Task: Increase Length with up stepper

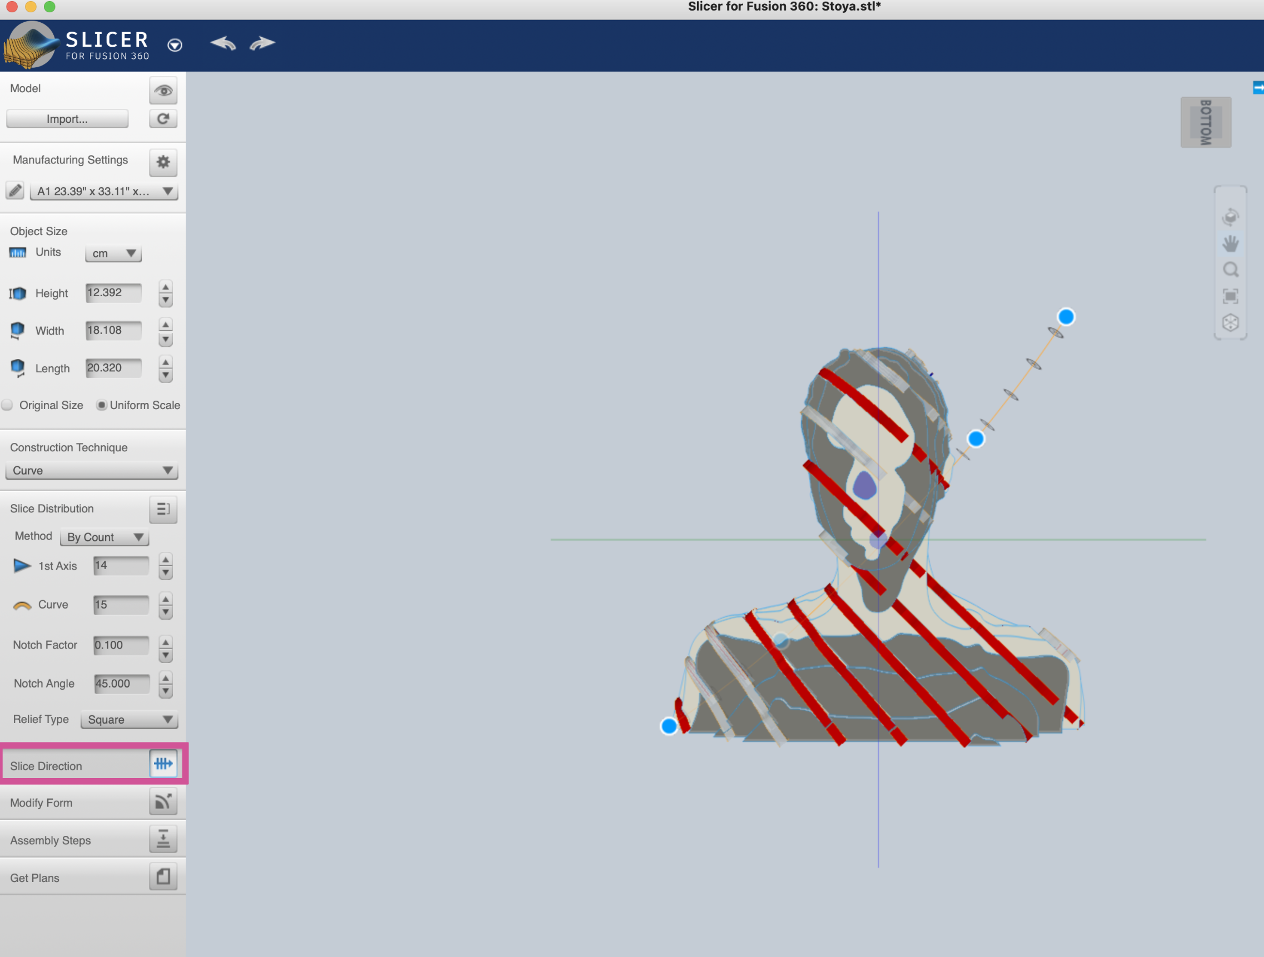Action: click(166, 362)
